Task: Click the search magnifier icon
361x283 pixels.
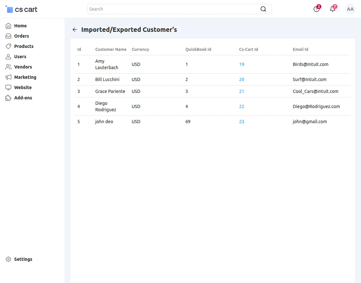Action: (x=263, y=9)
